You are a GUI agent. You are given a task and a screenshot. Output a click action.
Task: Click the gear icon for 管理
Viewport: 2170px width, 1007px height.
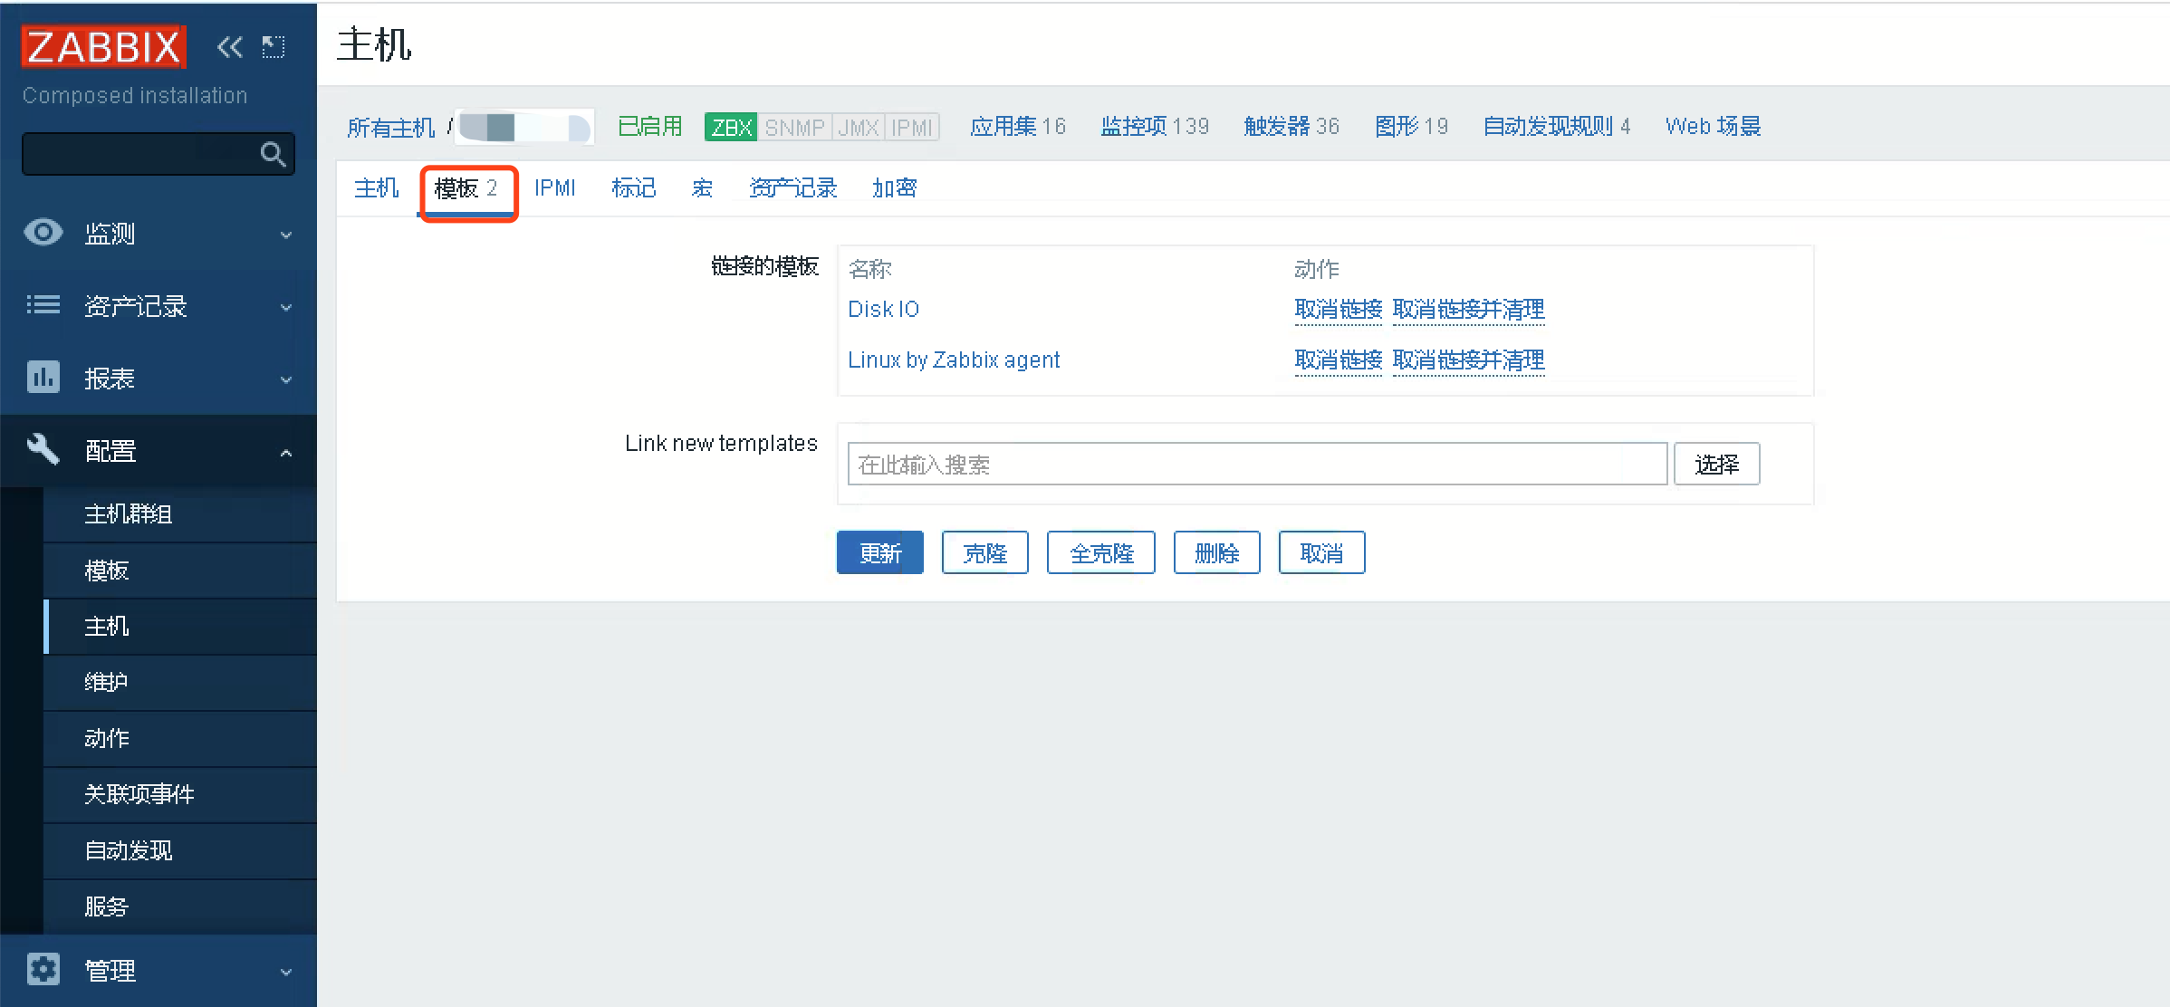(x=43, y=970)
